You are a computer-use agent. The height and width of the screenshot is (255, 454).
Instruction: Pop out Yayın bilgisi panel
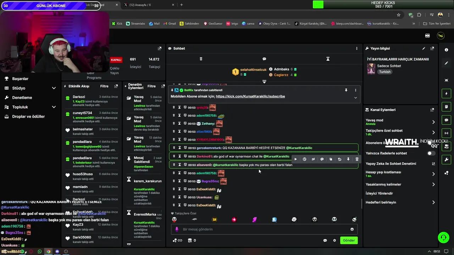[x=432, y=48]
